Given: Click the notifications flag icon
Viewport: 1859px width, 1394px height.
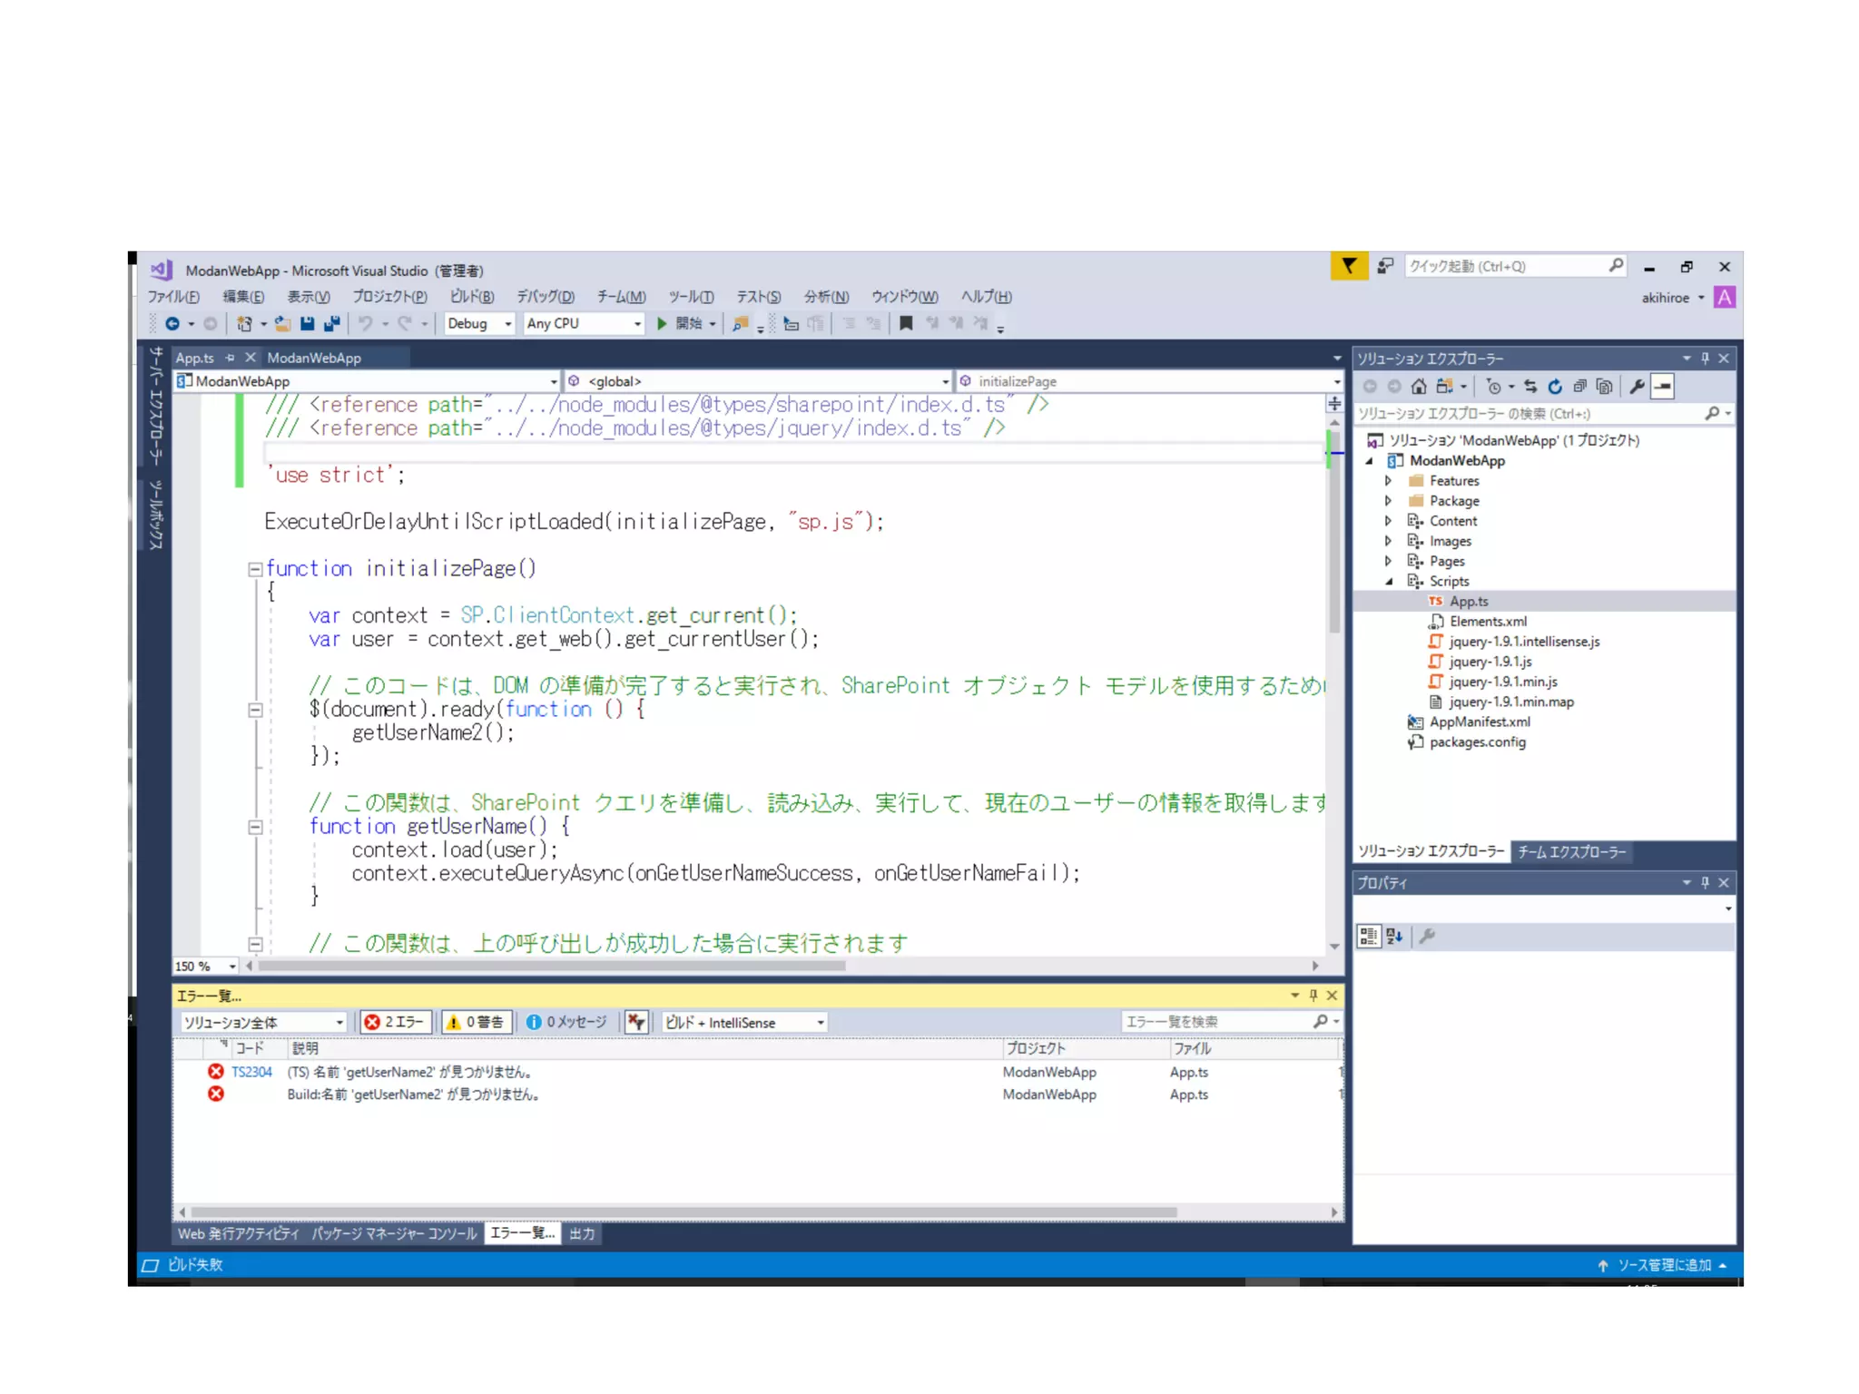Looking at the screenshot, I should coord(1349,266).
